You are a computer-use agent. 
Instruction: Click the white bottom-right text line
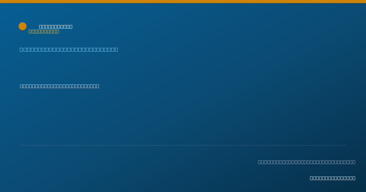333,178
